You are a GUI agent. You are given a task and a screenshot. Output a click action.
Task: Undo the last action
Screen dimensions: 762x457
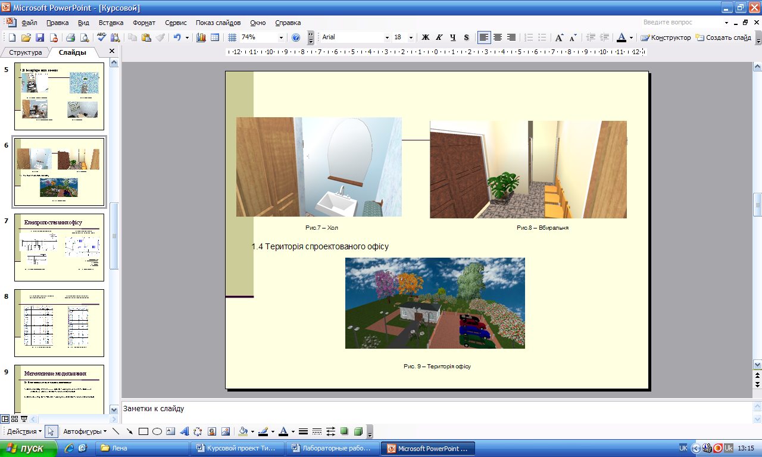point(177,37)
